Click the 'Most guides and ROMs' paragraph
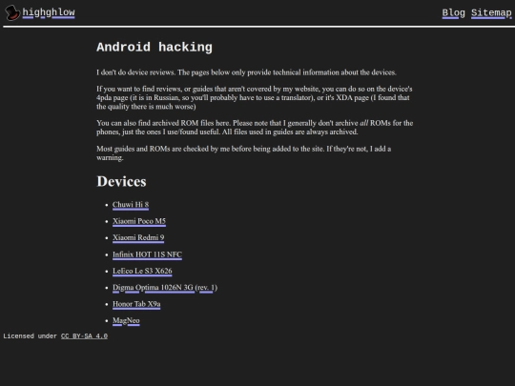This screenshot has height=386, width=515. point(244,152)
